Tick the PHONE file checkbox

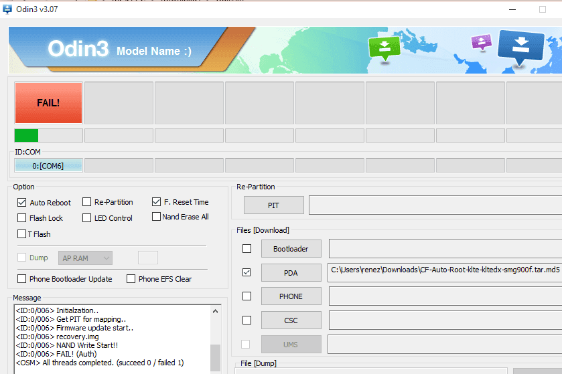[x=247, y=296]
